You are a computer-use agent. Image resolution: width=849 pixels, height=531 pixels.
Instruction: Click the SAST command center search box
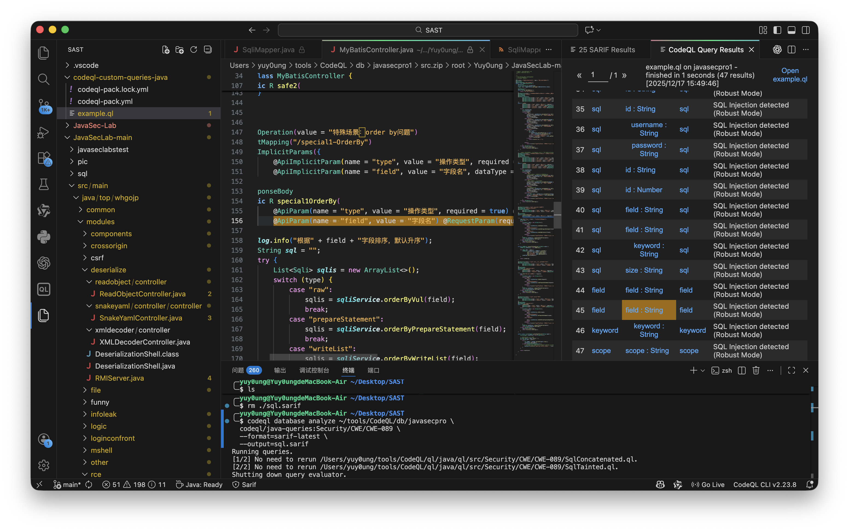pyautogui.click(x=428, y=30)
